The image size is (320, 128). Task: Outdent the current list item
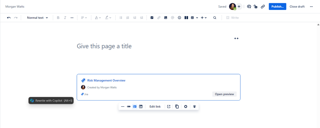pos(135,18)
